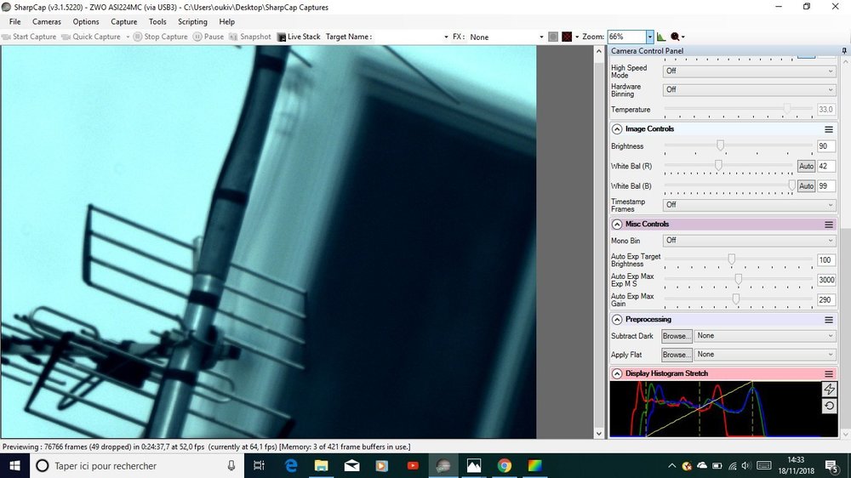Image resolution: width=851 pixels, height=478 pixels.
Task: Open the reticule overlay dropdown arrow
Action: [x=577, y=37]
